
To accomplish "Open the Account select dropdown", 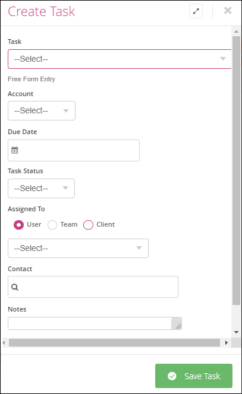I will [42, 110].
